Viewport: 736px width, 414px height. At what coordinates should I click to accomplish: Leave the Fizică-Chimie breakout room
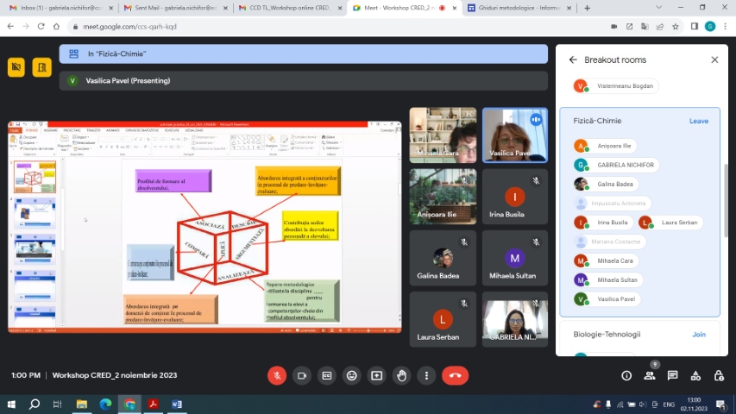click(698, 121)
